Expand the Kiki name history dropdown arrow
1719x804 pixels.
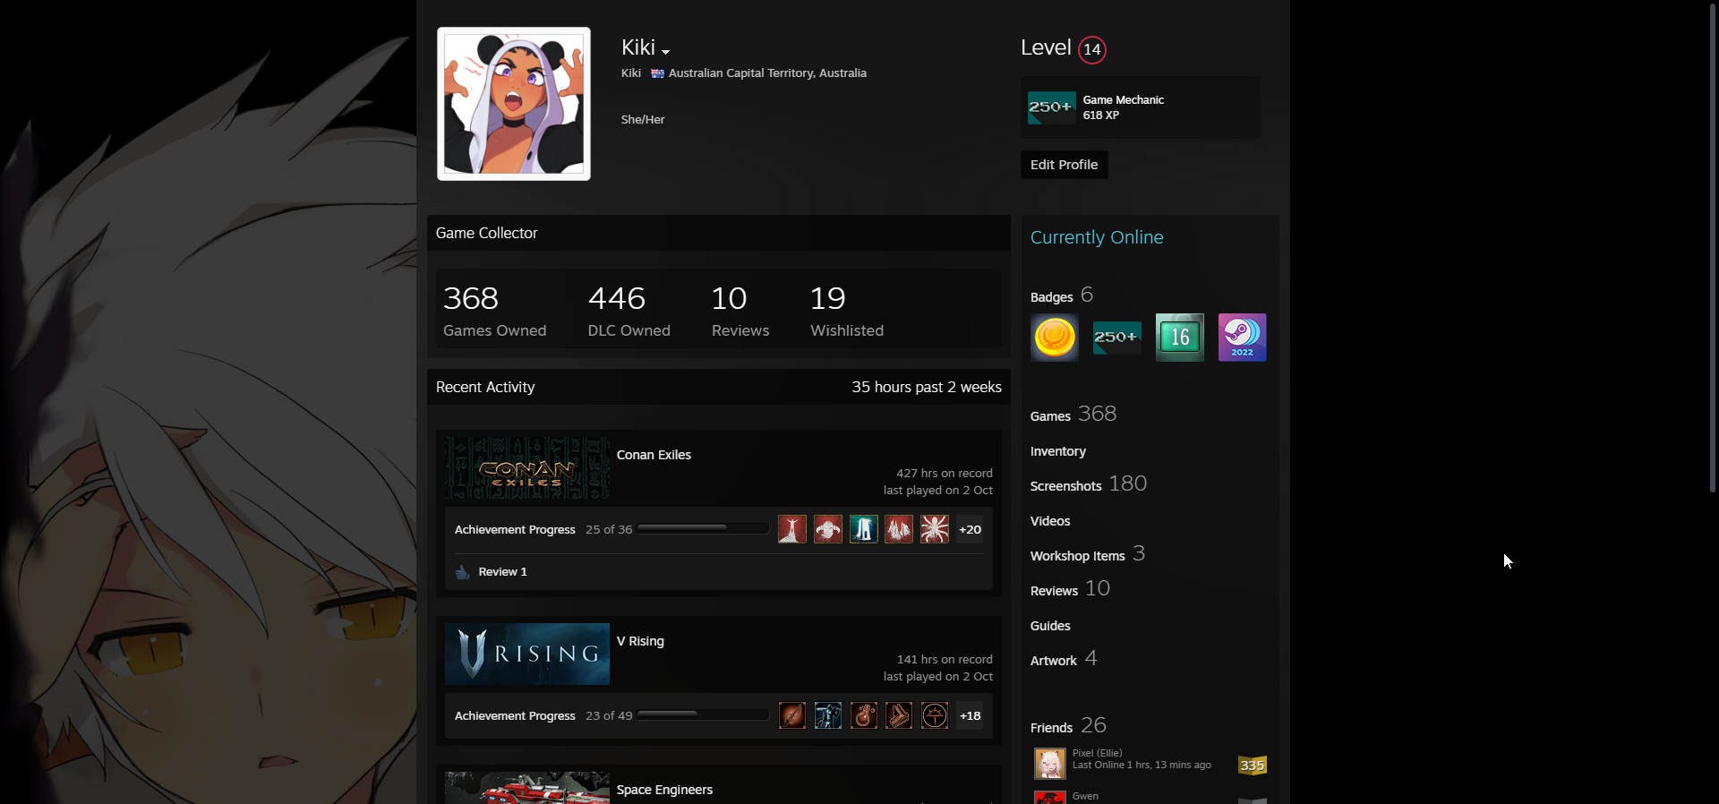pyautogui.click(x=666, y=52)
